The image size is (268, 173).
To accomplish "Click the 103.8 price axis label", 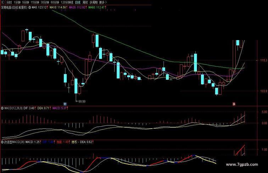I will pyautogui.click(x=264, y=91).
